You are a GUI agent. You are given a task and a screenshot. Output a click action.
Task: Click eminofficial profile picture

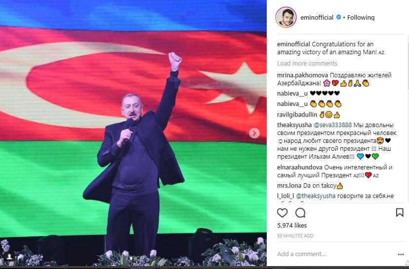(x=286, y=17)
